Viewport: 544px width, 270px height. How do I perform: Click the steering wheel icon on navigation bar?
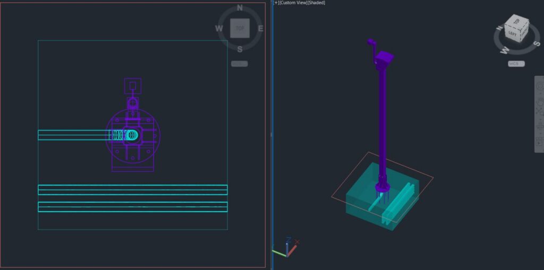pyautogui.click(x=540, y=86)
